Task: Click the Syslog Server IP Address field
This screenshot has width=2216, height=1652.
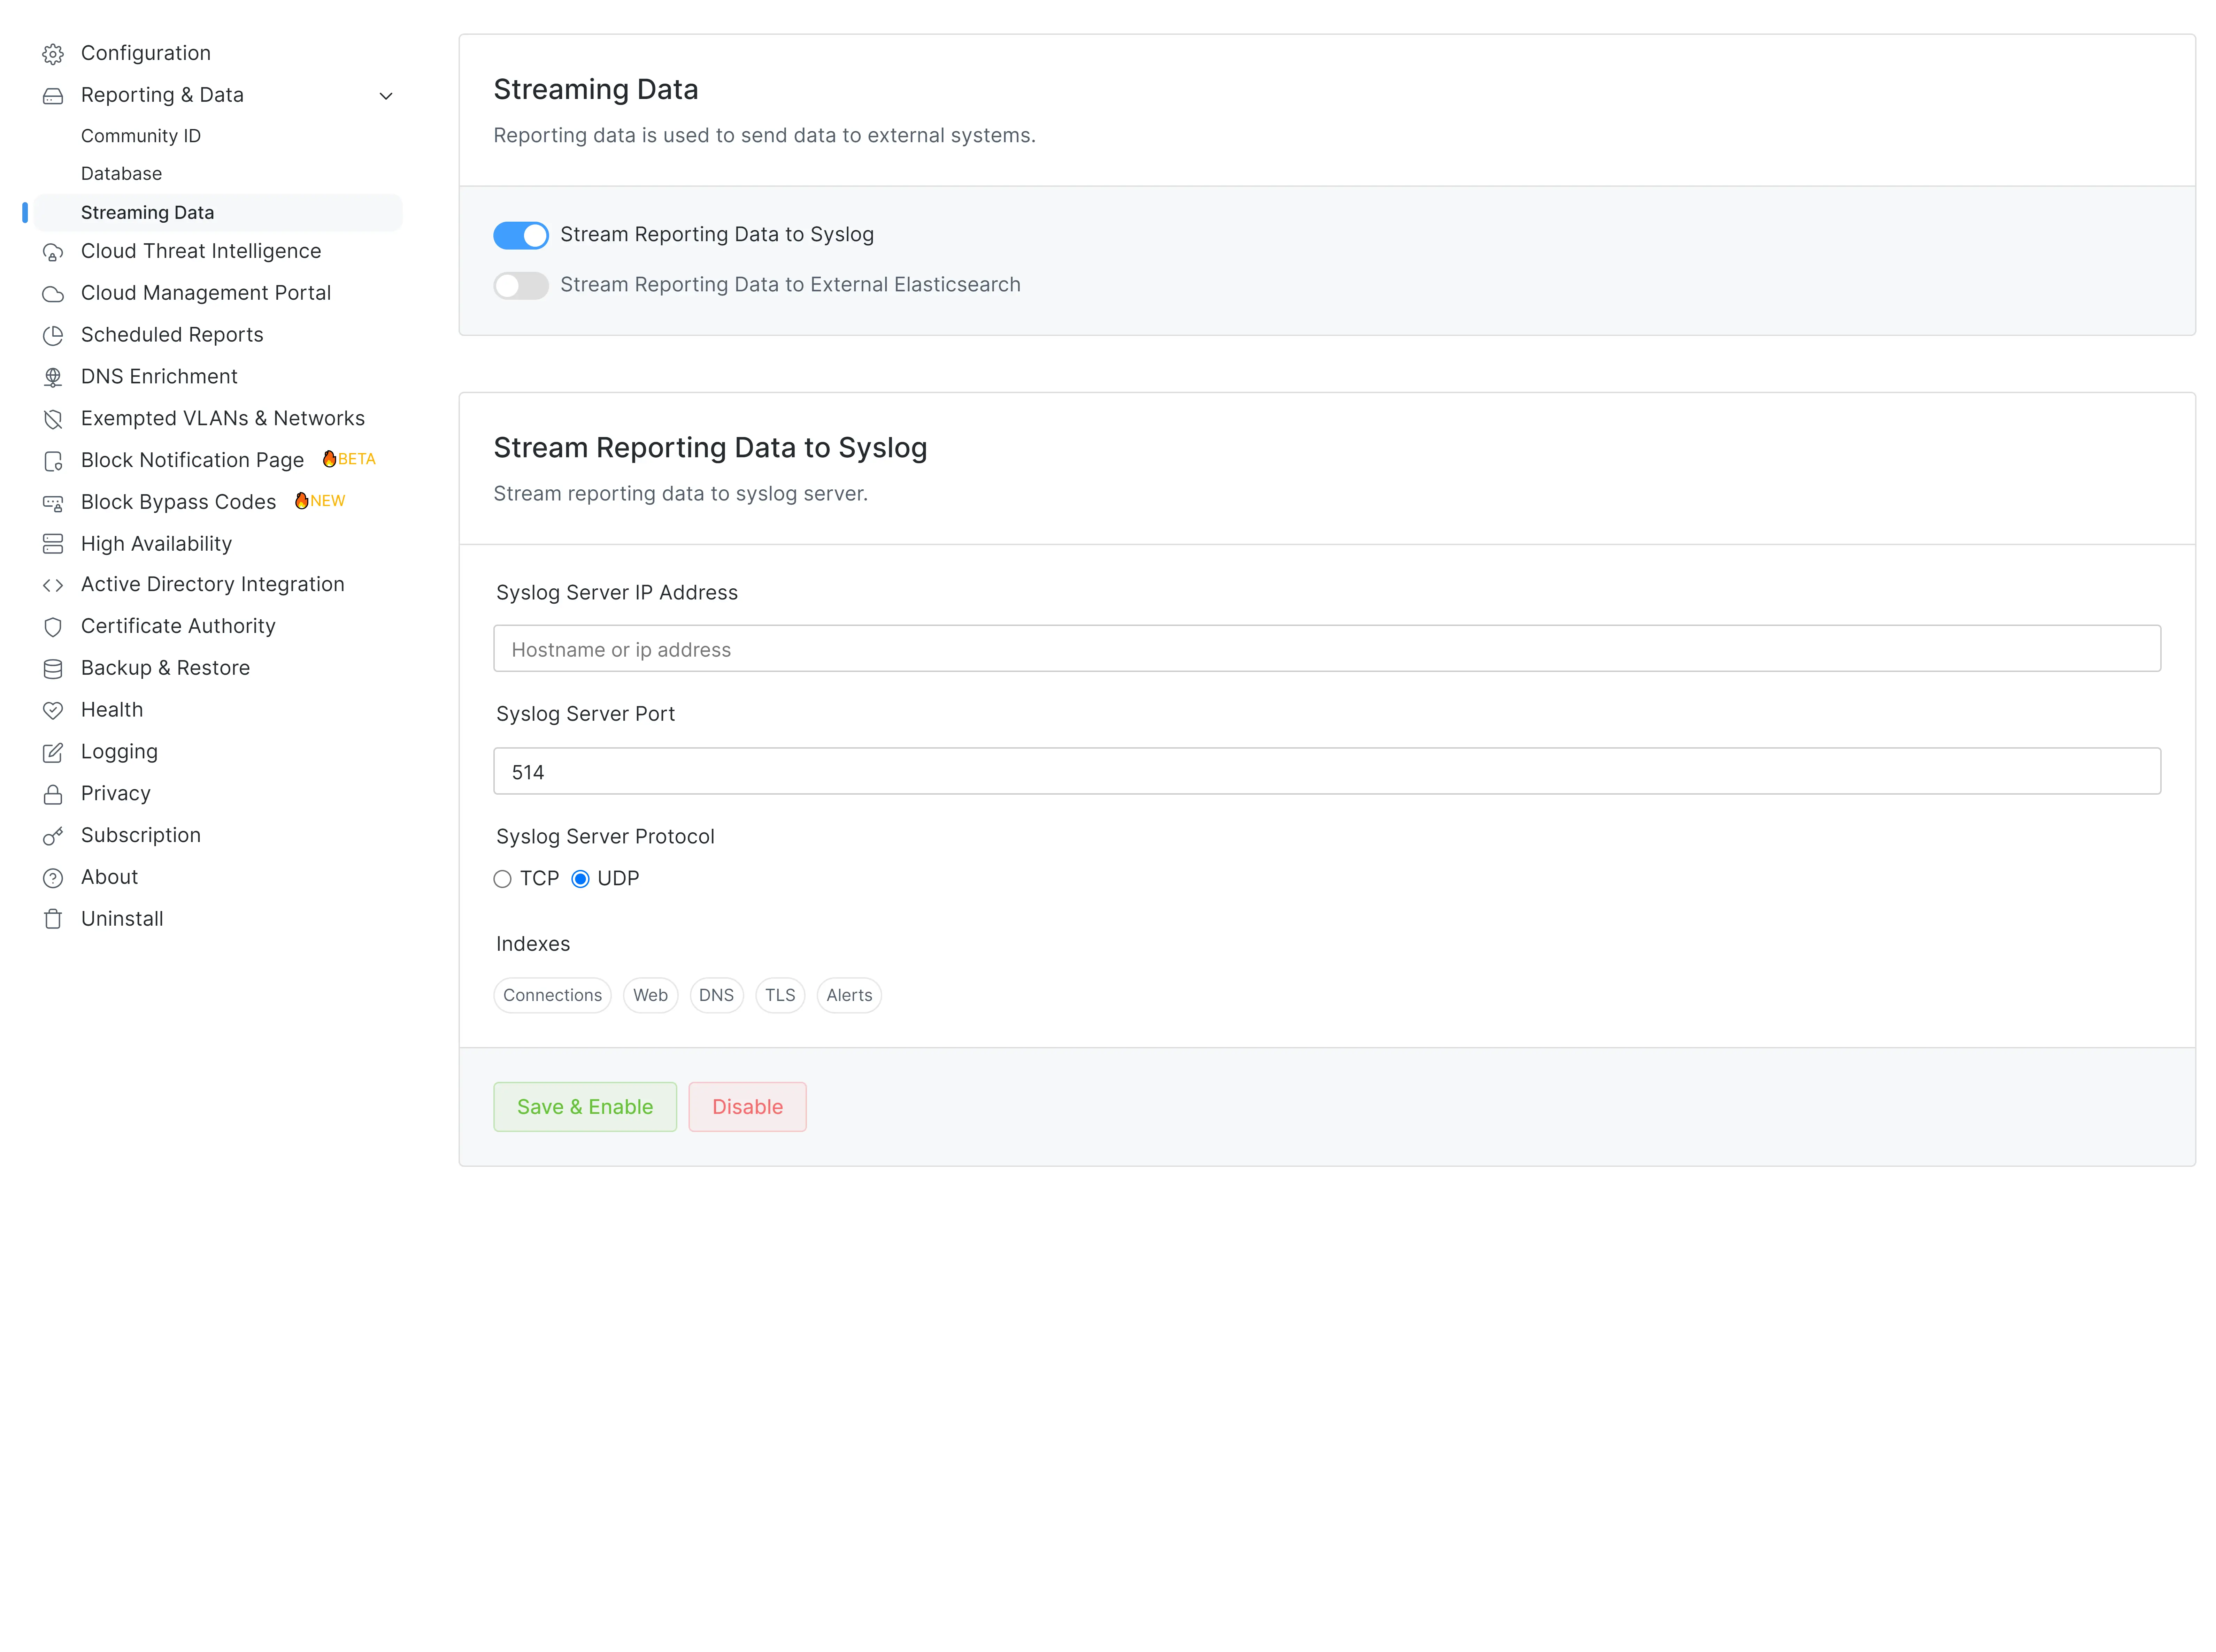Action: (x=1326, y=649)
